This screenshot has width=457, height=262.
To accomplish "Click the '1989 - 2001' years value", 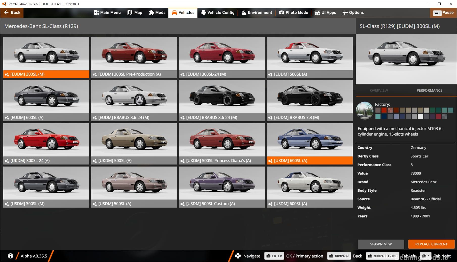I will click(420, 216).
